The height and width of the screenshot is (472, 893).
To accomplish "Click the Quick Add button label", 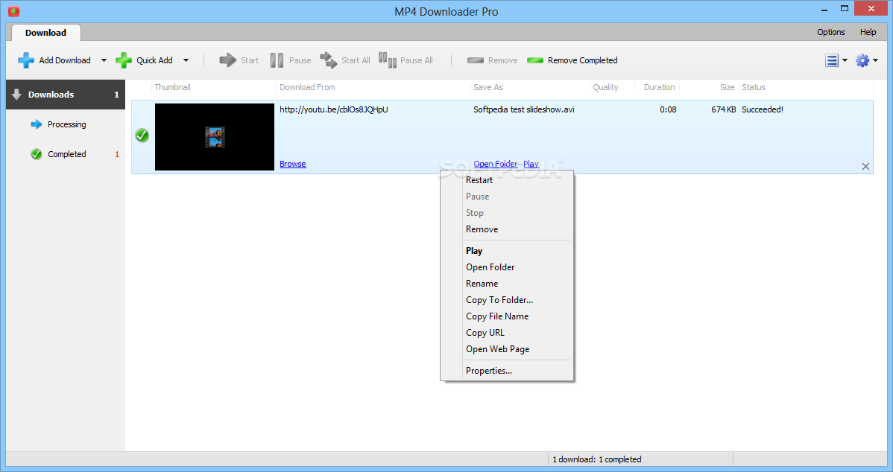I will (154, 60).
